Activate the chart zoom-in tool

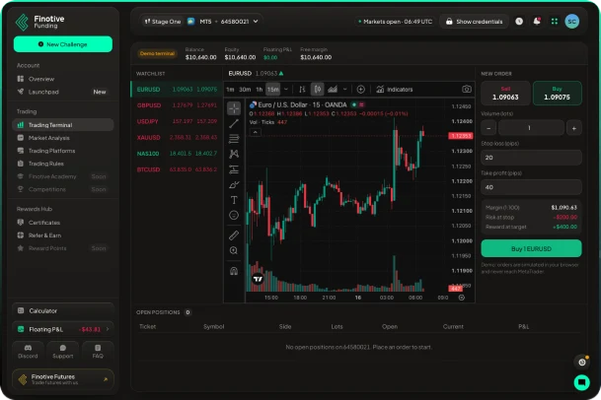[x=234, y=250]
